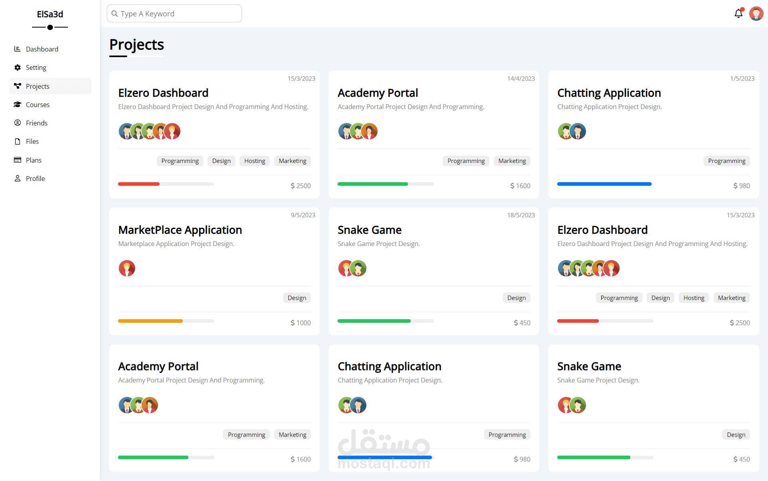This screenshot has width=768, height=481.
Task: Click the Plans card icon
Action: click(x=17, y=160)
